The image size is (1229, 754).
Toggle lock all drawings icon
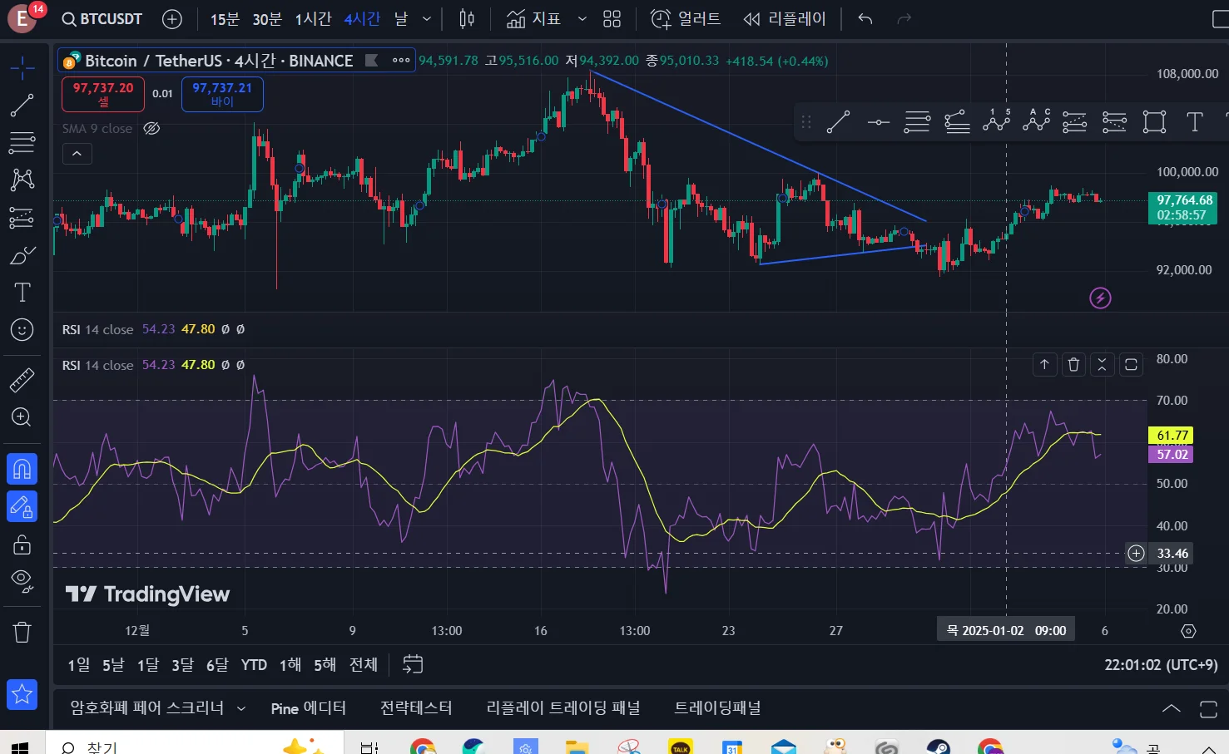click(22, 545)
